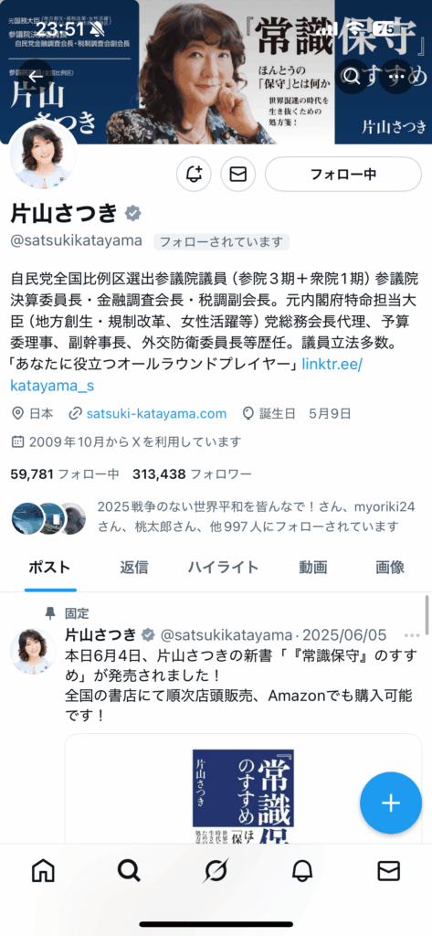Send a direct message via envelope icon
This screenshot has width=432, height=936.
238,175
